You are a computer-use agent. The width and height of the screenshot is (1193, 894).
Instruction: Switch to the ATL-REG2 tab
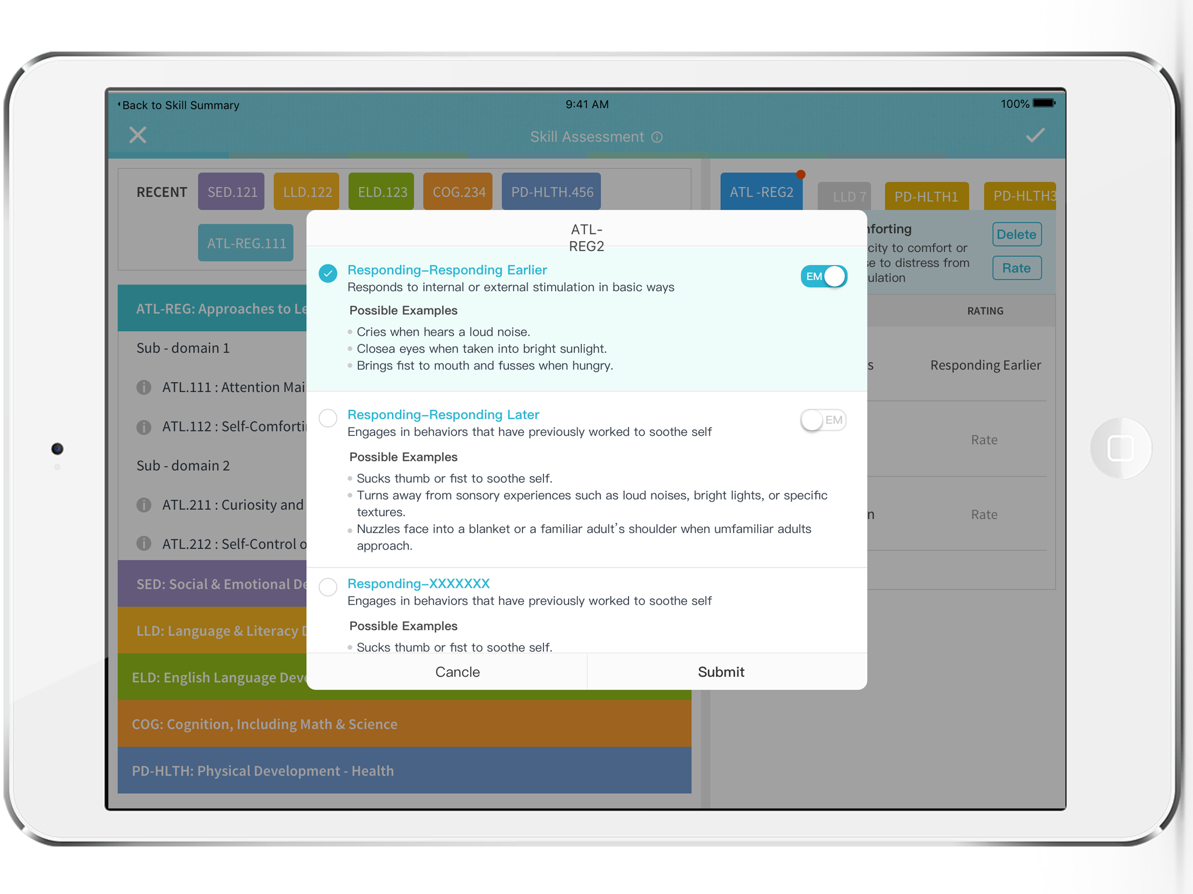tap(762, 191)
